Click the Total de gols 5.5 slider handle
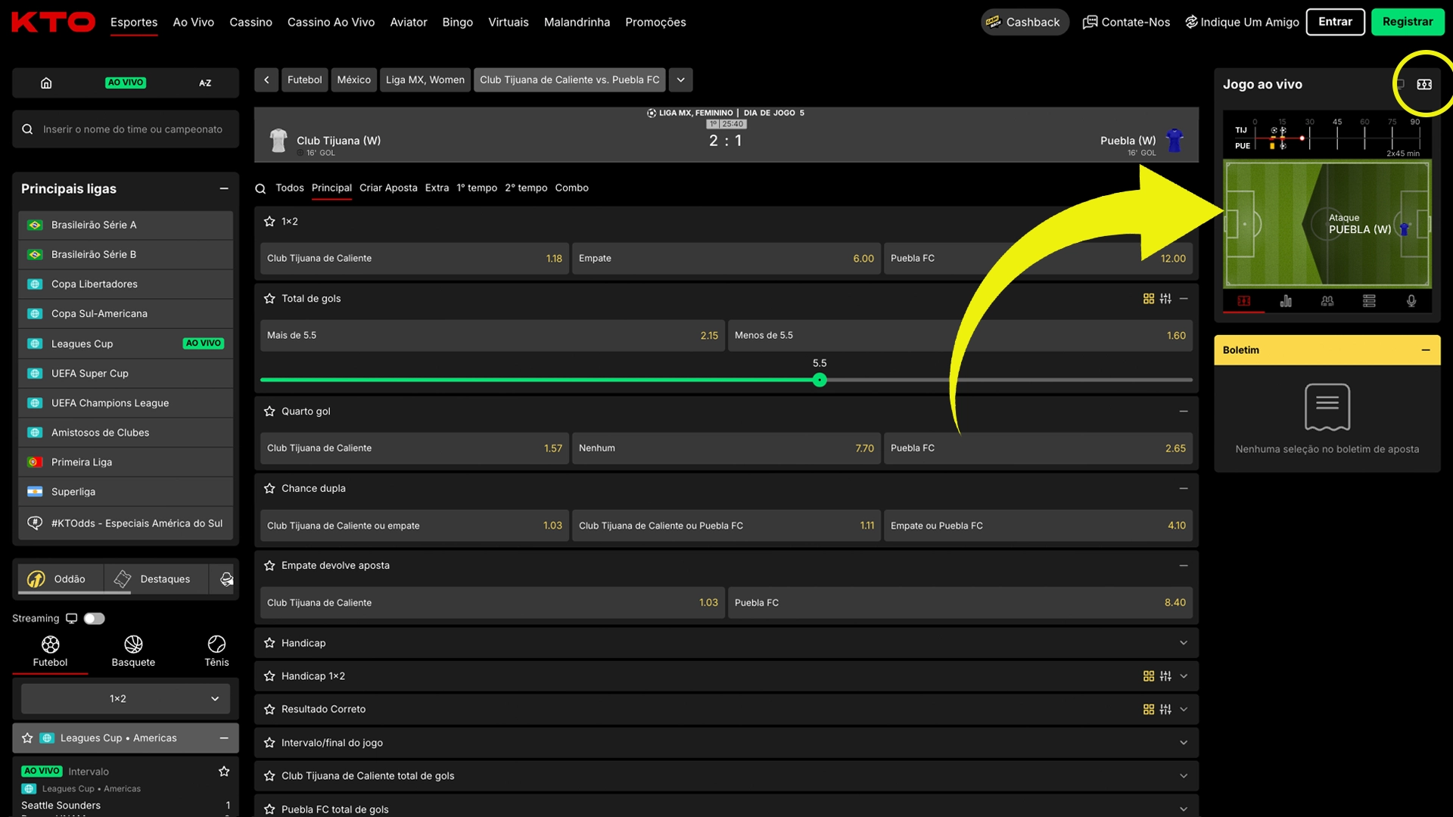Viewport: 1453px width, 817px height. coord(820,381)
